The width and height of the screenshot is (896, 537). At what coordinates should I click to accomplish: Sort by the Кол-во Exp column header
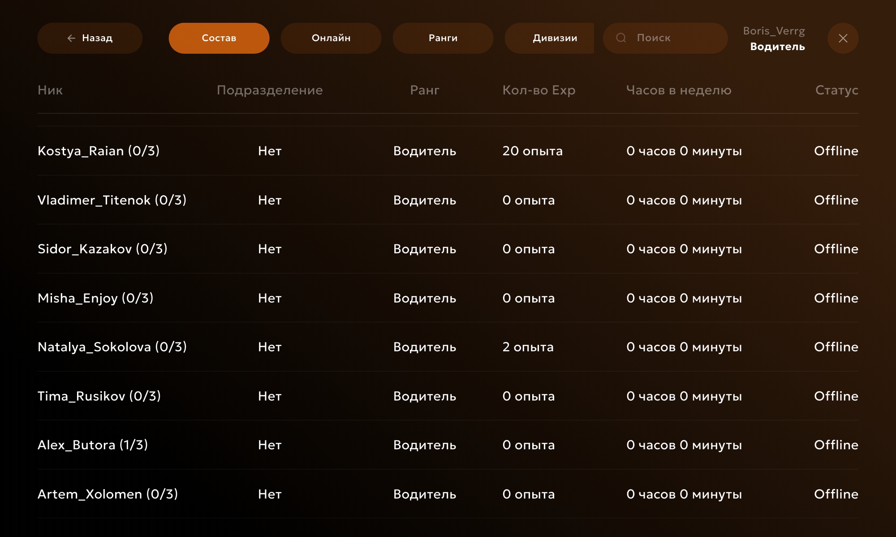click(538, 90)
